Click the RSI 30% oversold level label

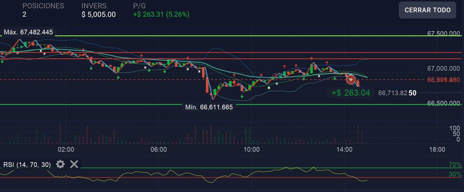click(455, 174)
